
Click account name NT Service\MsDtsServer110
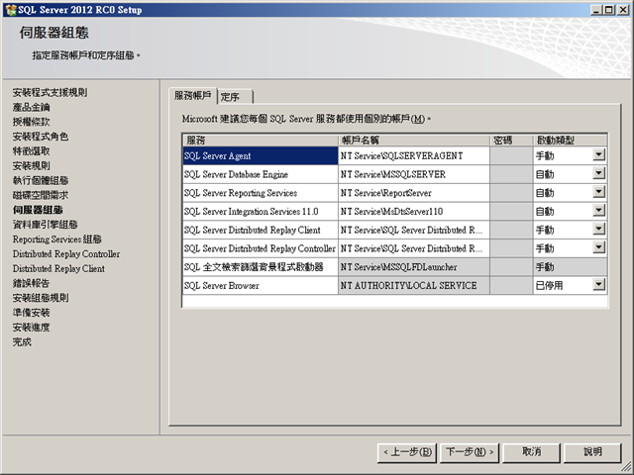coord(414,212)
